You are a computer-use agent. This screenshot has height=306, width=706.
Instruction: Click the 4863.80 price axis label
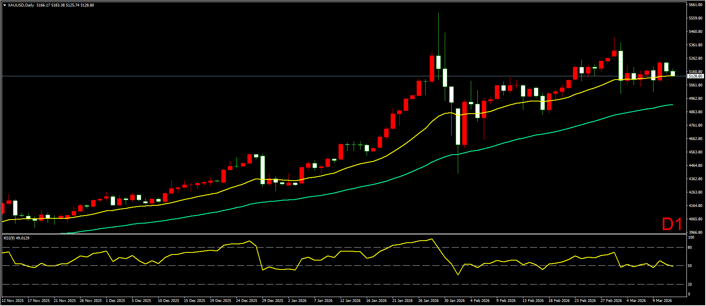click(x=695, y=112)
